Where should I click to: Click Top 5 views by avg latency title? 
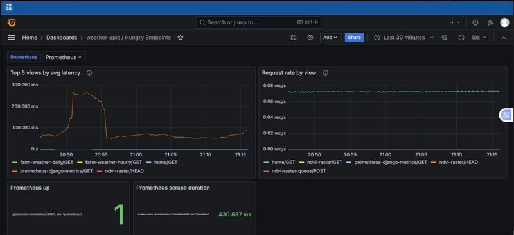pyautogui.click(x=45, y=73)
